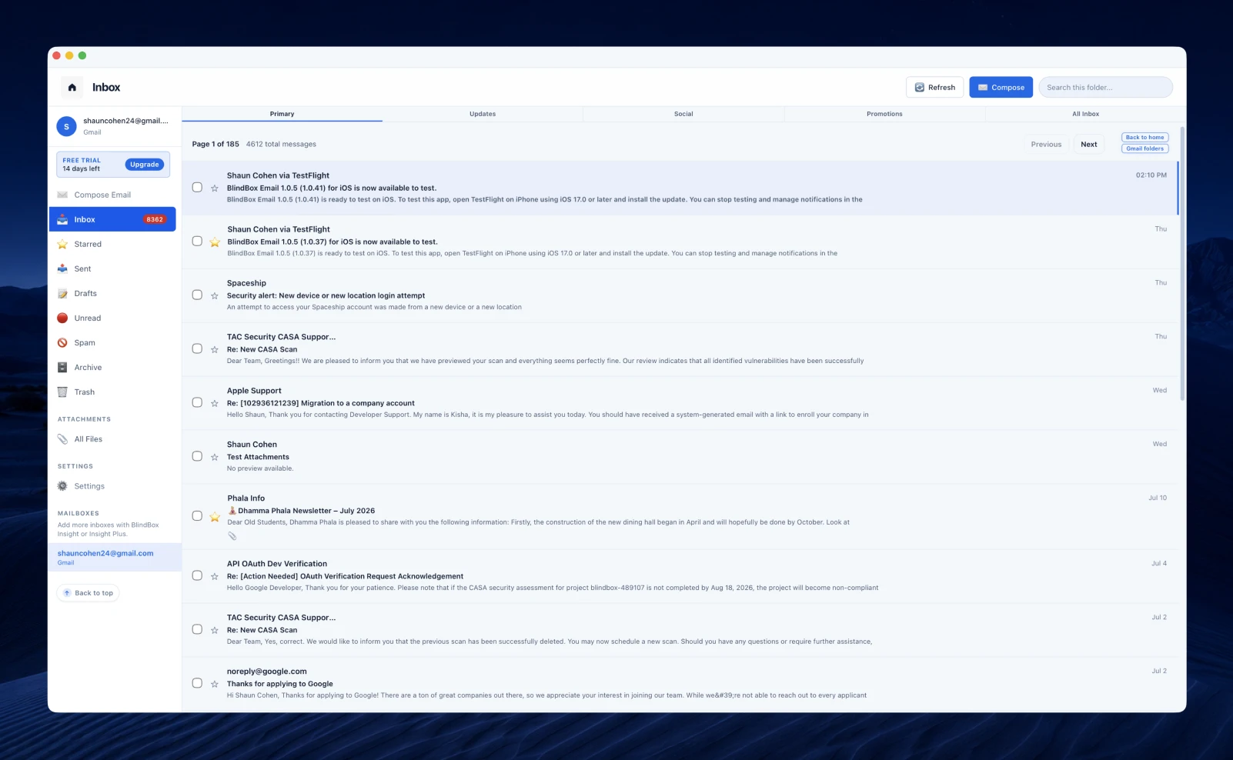The image size is (1233, 760).
Task: Check the Test Attachments email checkbox
Action: (x=197, y=457)
